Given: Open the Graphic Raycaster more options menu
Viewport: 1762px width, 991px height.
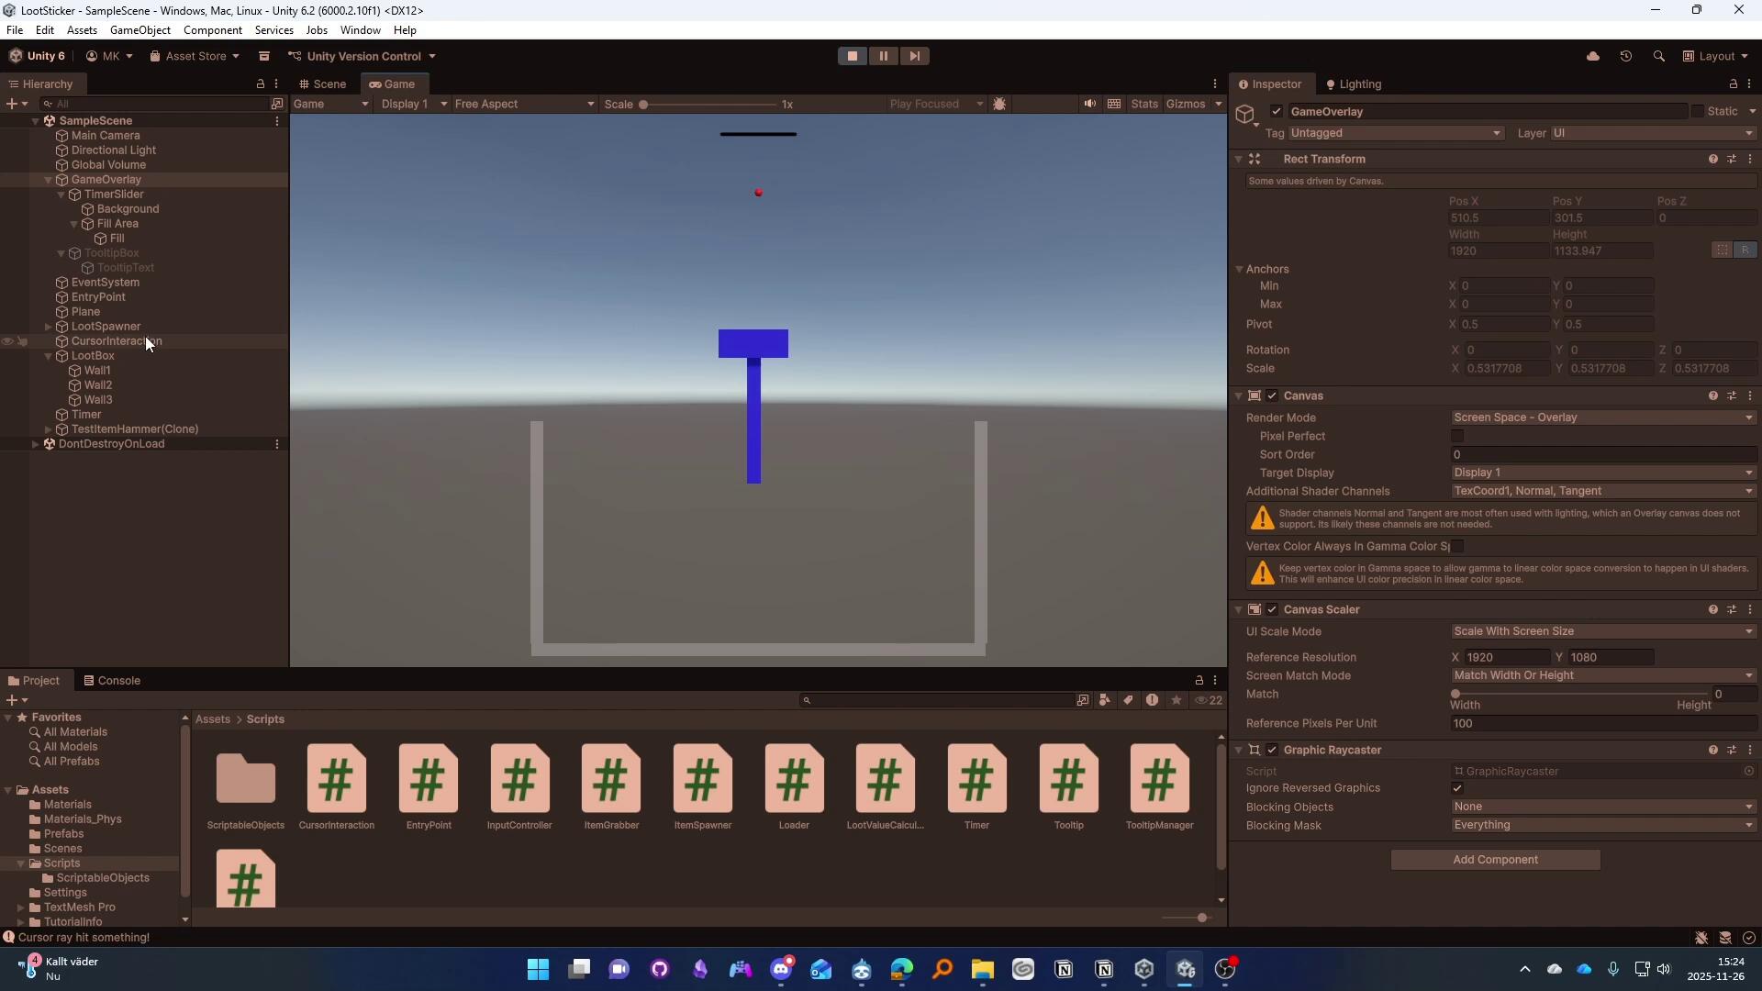Looking at the screenshot, I should click(1750, 750).
